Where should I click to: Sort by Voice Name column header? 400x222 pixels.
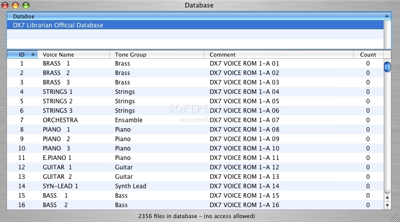73,55
